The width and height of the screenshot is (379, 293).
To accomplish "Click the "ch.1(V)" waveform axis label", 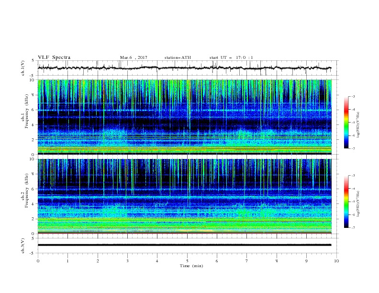I will (23, 68).
